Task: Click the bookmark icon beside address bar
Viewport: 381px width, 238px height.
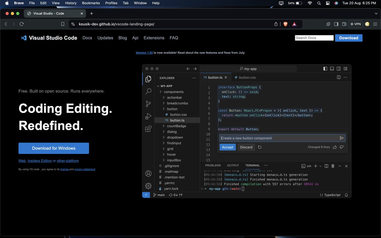Action: [63, 24]
